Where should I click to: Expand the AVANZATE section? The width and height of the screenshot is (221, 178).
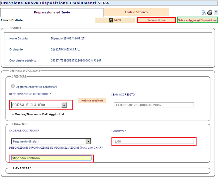(22, 168)
